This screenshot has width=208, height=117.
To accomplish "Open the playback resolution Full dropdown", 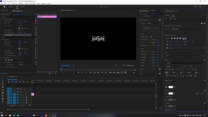I will pyautogui.click(x=118, y=66).
